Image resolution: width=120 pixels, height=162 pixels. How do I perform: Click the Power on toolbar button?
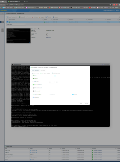click(x=28, y=17)
